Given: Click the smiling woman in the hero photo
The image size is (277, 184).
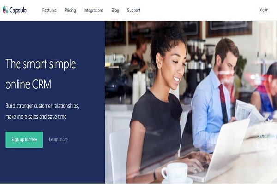Looking at the screenshot, I should [159, 98].
